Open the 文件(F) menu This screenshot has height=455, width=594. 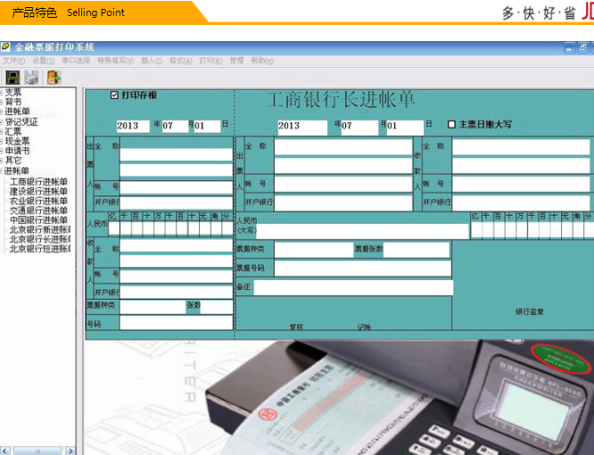[13, 61]
